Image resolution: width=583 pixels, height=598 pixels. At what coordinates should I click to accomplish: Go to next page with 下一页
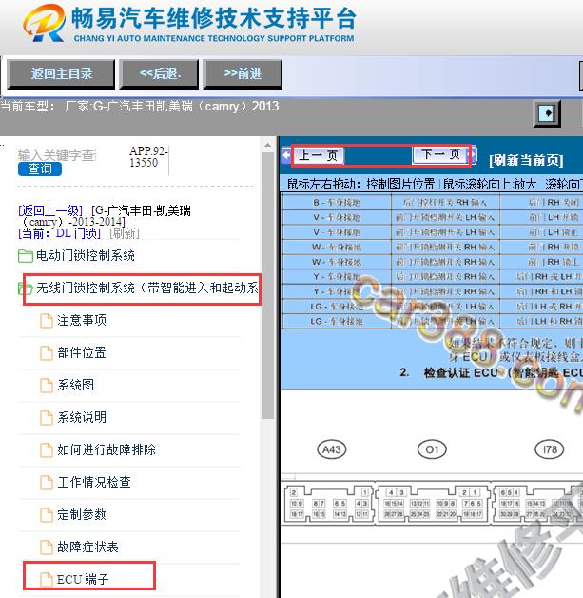(x=440, y=154)
